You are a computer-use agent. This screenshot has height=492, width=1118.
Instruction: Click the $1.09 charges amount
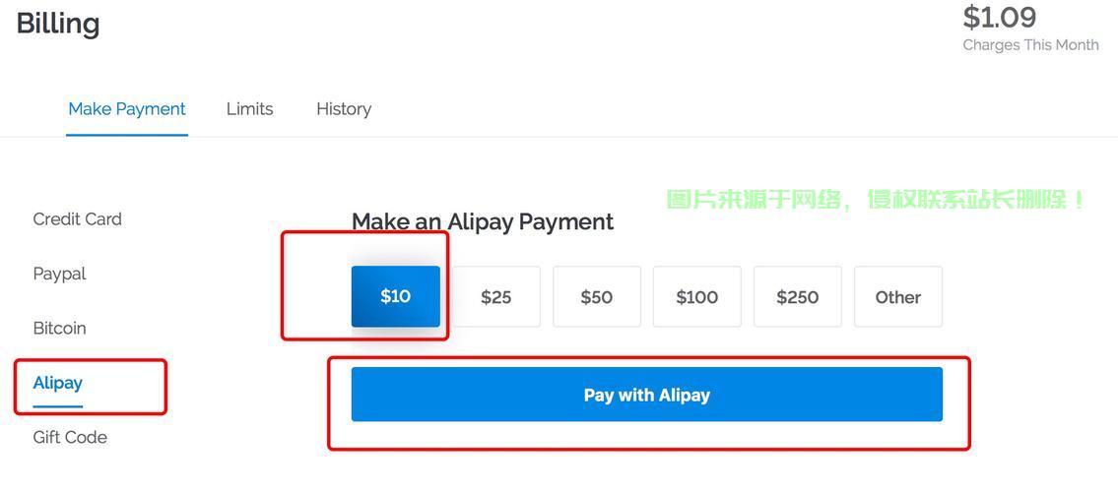[x=999, y=17]
